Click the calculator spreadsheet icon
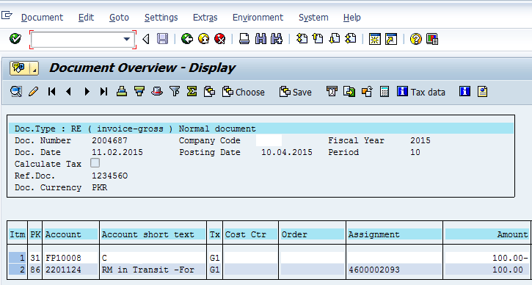Viewport: 532px width, 285px height. click(x=385, y=91)
